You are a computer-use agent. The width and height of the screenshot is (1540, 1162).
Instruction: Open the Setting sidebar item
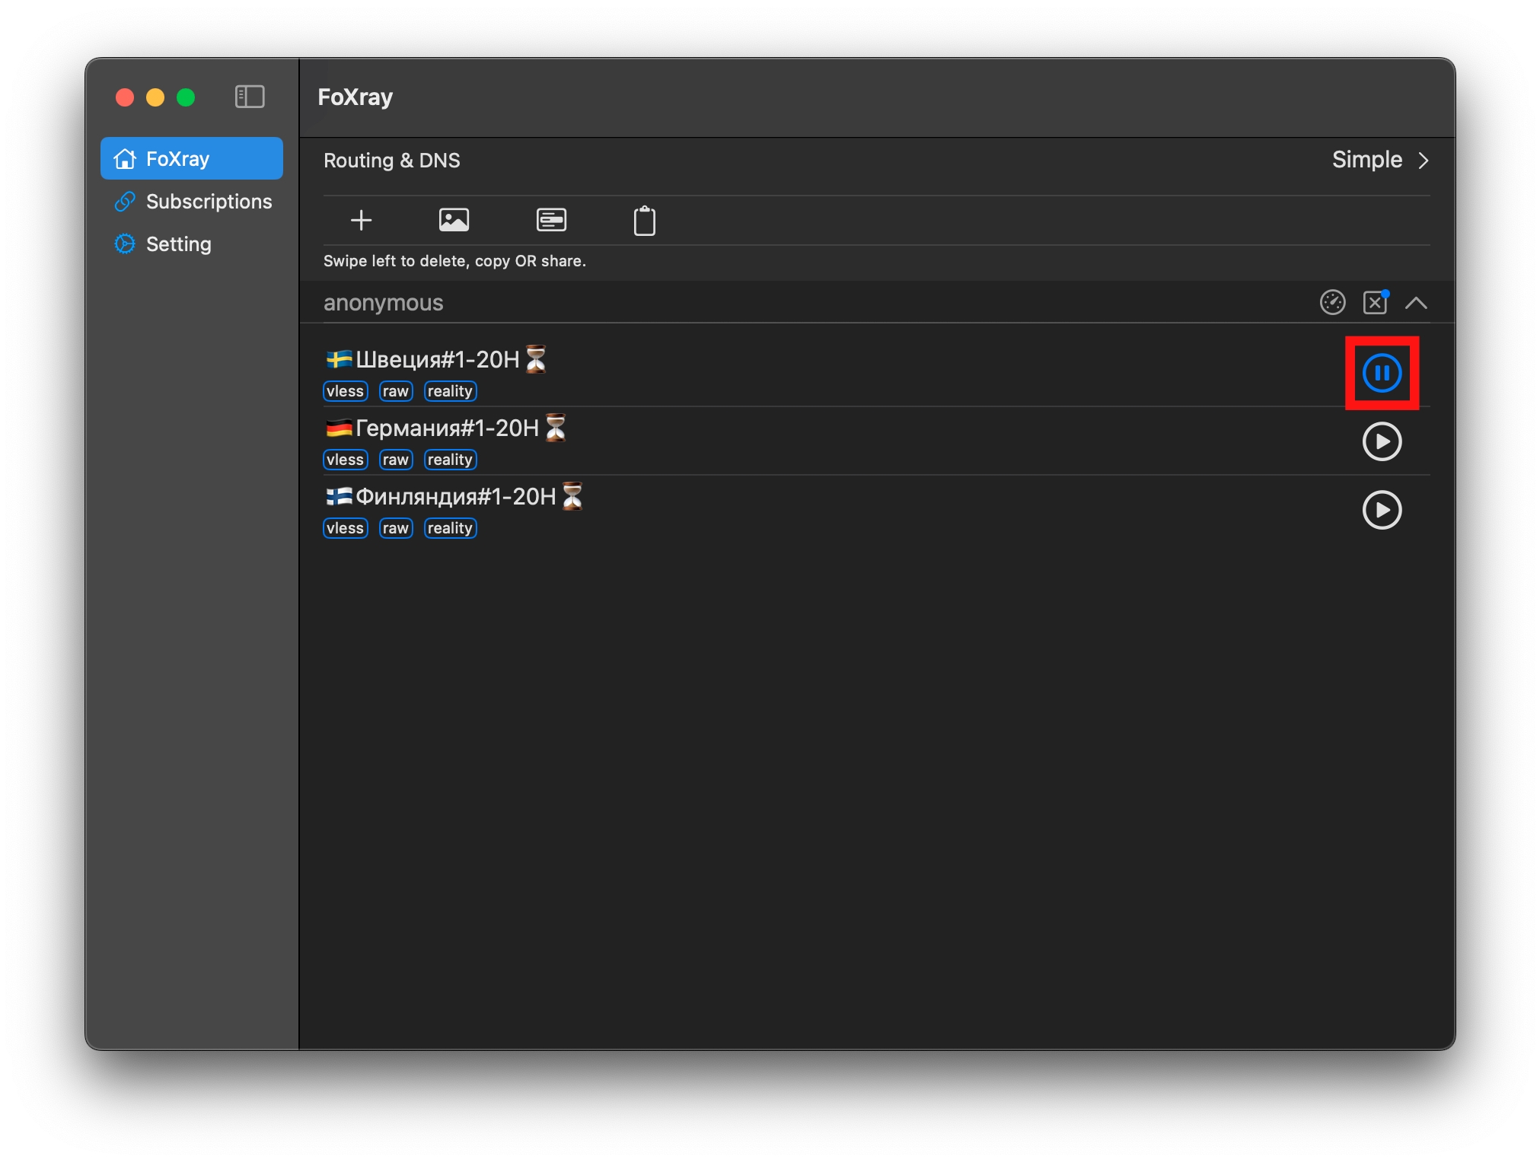[x=178, y=244]
